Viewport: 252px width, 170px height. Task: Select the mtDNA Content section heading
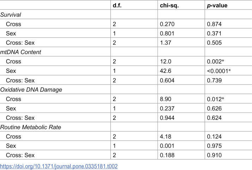[20, 52]
